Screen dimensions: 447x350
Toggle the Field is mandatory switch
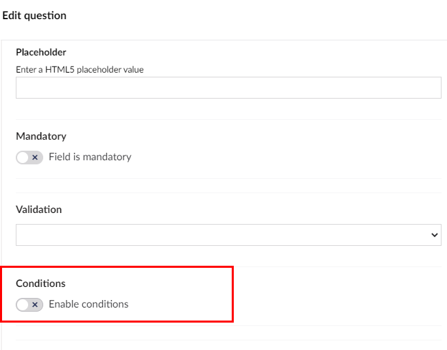[29, 158]
